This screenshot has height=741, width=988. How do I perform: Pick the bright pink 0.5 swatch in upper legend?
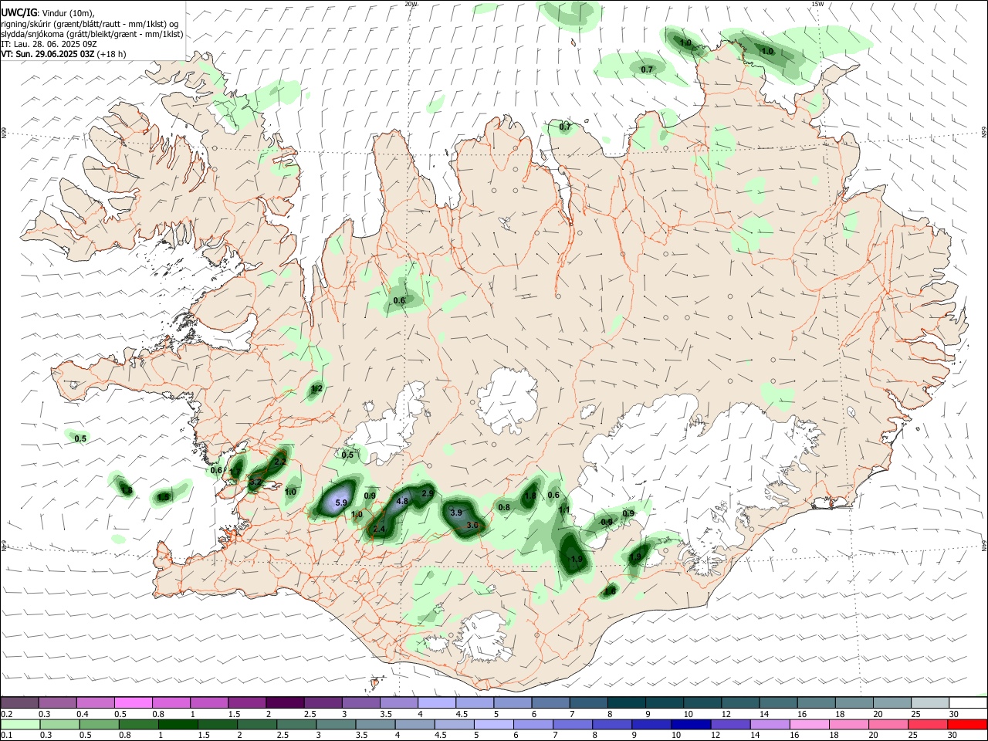[x=134, y=702]
